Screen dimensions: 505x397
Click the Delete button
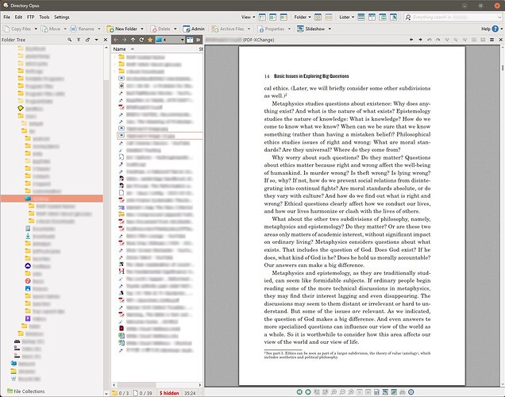(160, 29)
